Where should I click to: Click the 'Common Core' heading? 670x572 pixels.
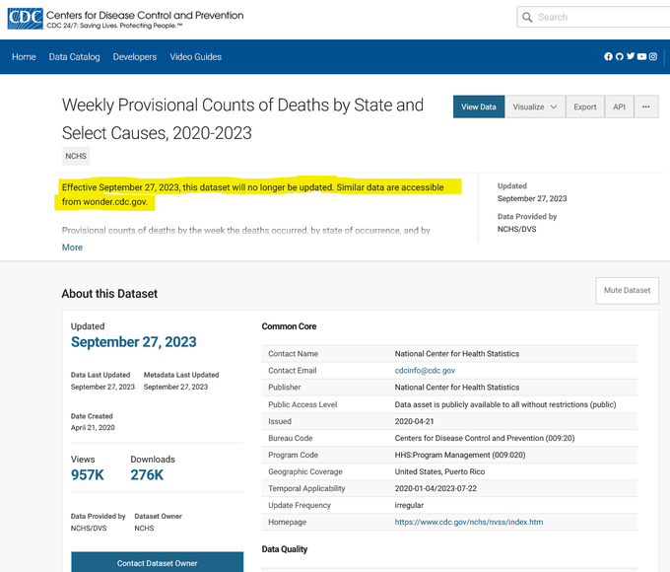click(289, 326)
